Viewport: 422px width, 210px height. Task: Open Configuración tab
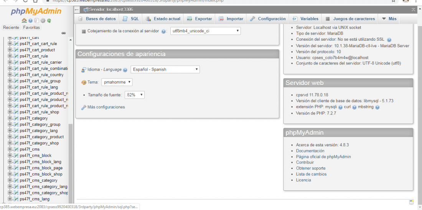click(267, 19)
